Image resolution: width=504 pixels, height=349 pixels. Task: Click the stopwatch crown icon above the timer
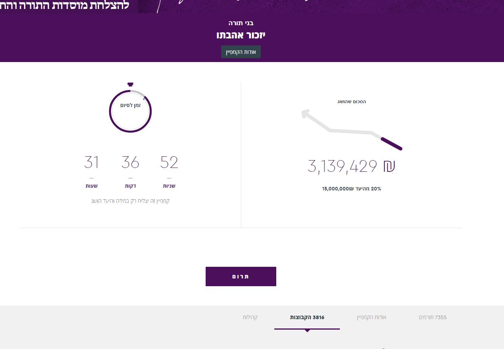coord(130,85)
